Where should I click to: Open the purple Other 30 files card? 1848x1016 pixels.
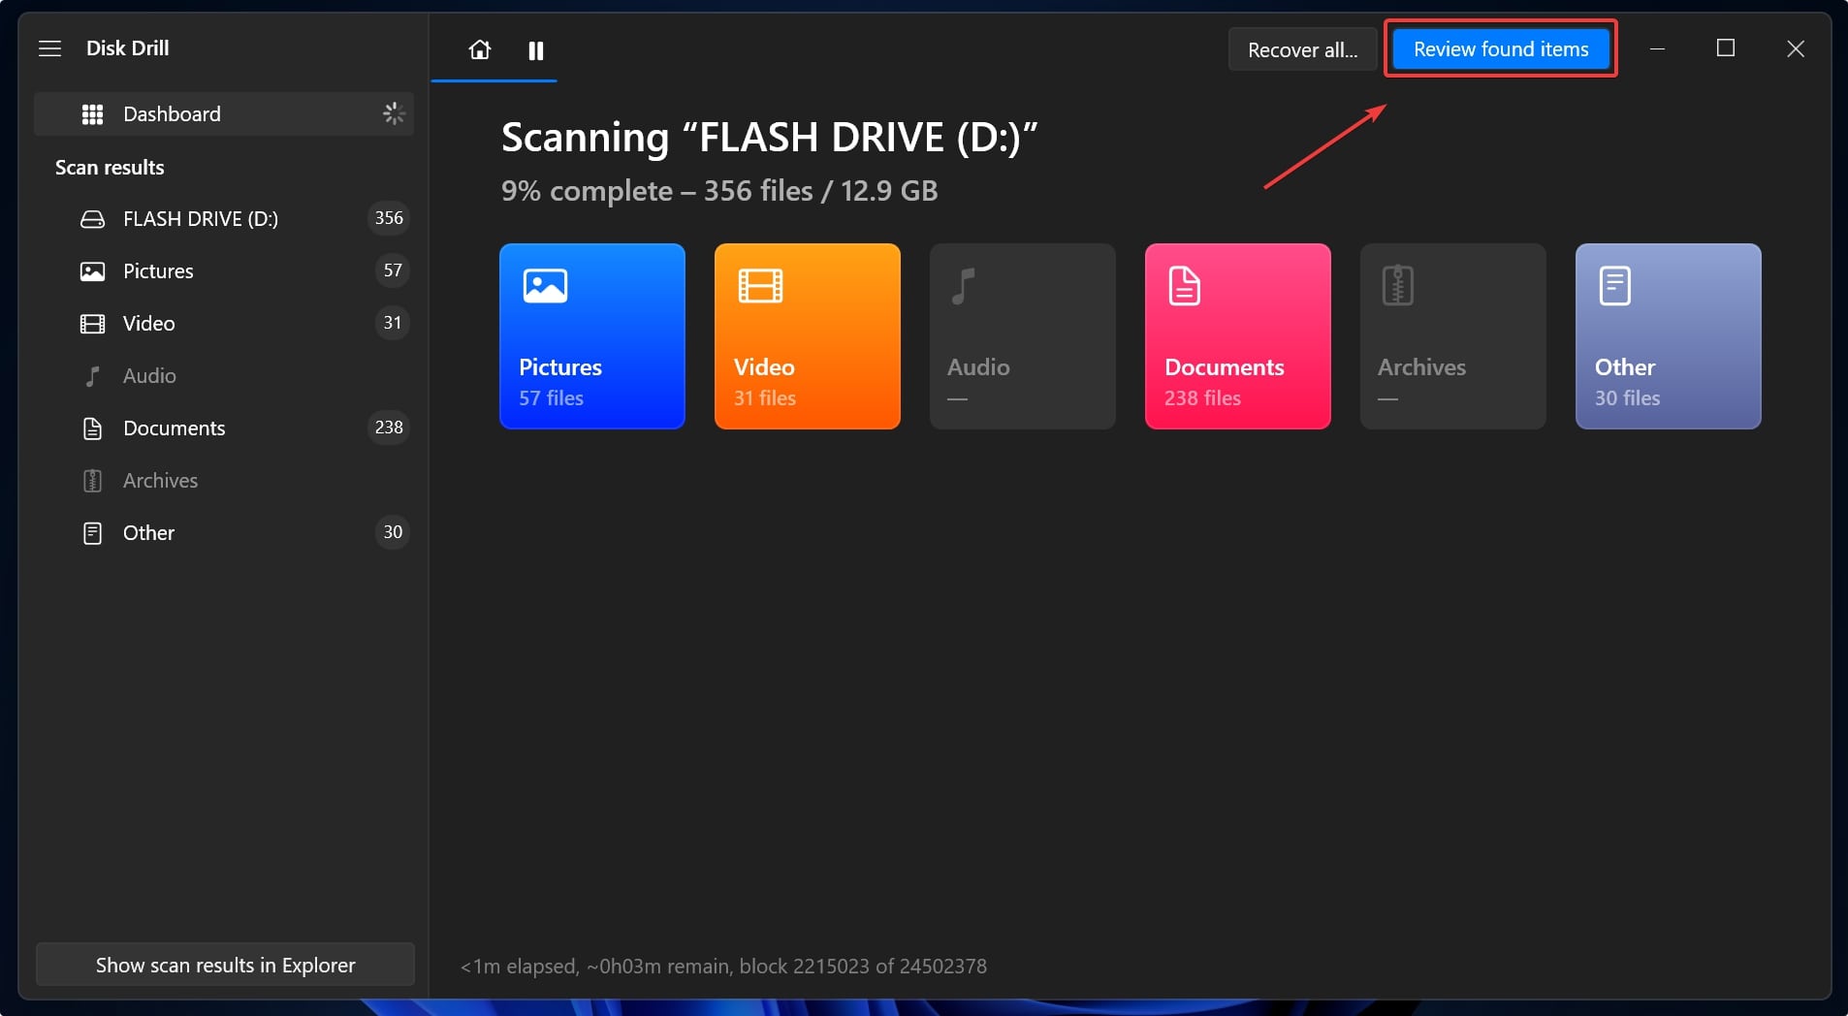[x=1669, y=336]
